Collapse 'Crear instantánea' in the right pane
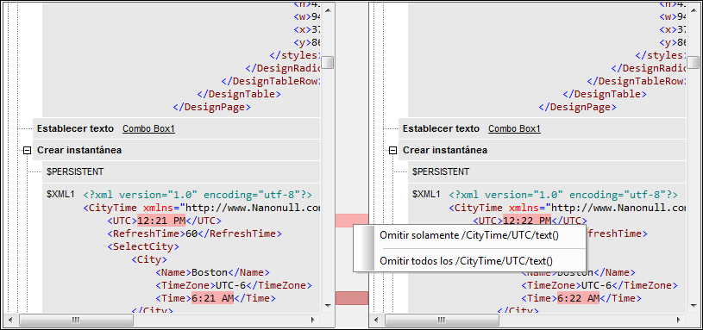The height and width of the screenshot is (330, 703). pyautogui.click(x=392, y=151)
